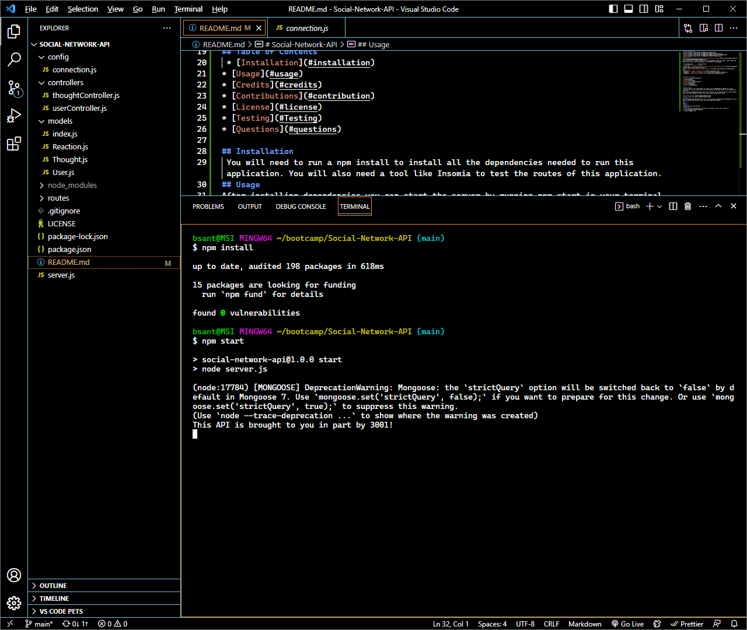The height and width of the screenshot is (630, 747).
Task: Toggle secondary side bar layout icon
Action: 644,9
